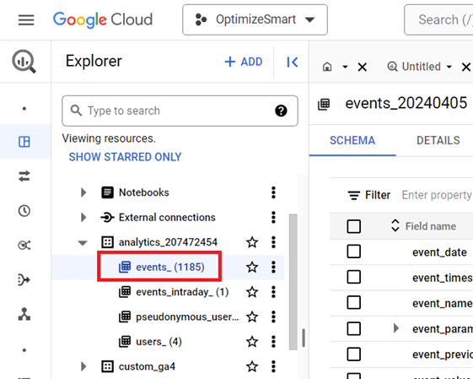Open SQL workspace icon in left sidebar
Viewport: 473px width, 379px height.
point(24,141)
